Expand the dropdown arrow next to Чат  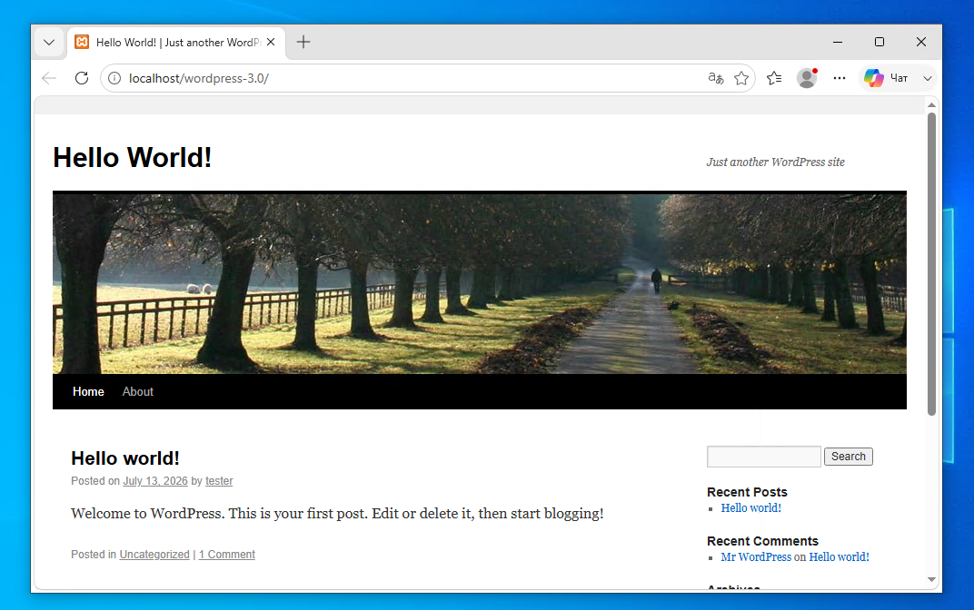[x=928, y=78]
